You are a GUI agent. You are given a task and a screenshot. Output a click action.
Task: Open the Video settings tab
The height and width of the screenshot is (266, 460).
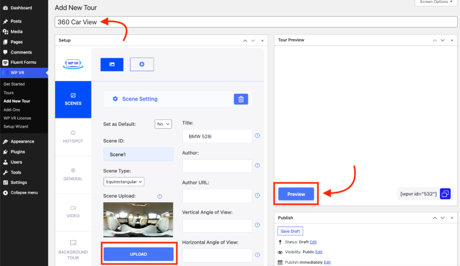73,211
